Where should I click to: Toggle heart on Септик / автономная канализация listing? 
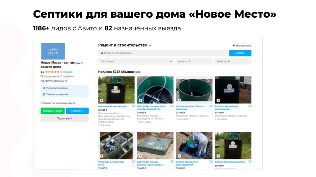coord(250,106)
